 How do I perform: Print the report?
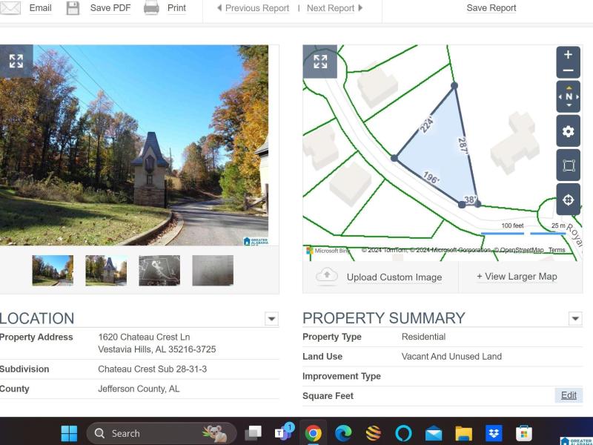click(x=165, y=8)
